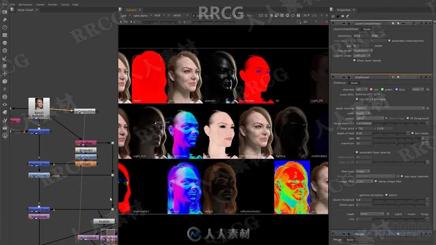This screenshot has width=436, height=245.
Task: Open the Transform nodes toolbar menu
Action: pos(5,73)
